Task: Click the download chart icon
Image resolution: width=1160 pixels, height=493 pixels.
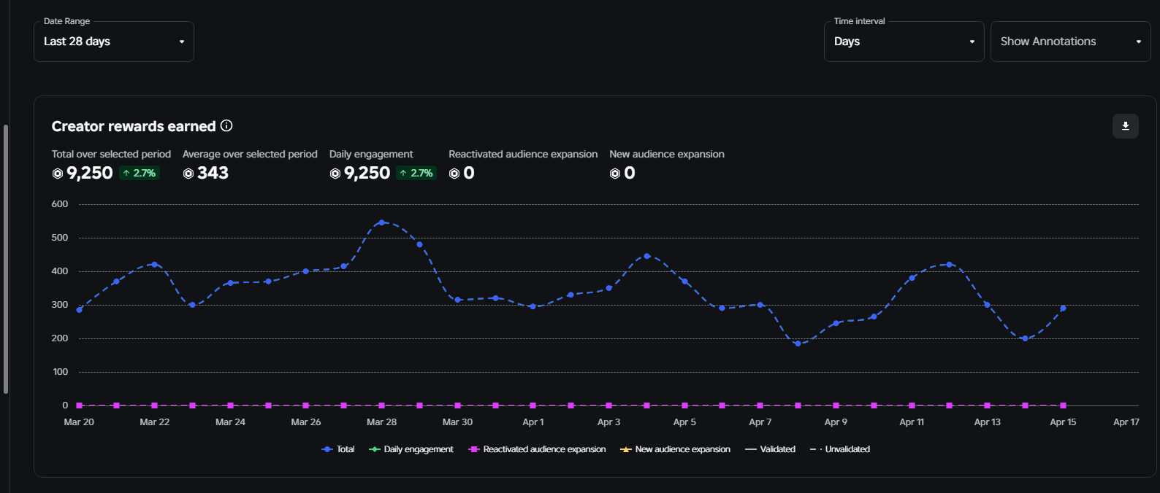Action: point(1125,126)
